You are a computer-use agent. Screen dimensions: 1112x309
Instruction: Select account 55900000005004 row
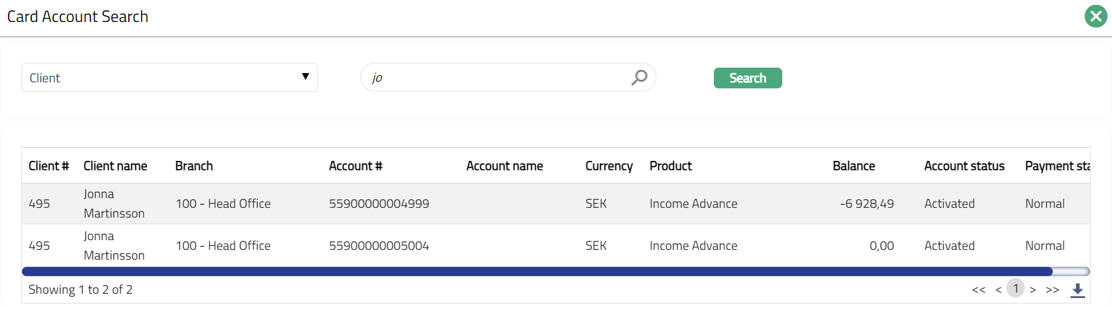(x=379, y=246)
